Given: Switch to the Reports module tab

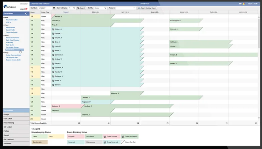Looking at the screenshot, I should (x=16, y=135).
